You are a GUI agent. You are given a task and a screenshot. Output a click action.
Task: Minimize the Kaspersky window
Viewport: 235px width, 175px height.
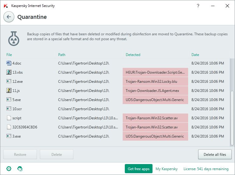coord(213,6)
